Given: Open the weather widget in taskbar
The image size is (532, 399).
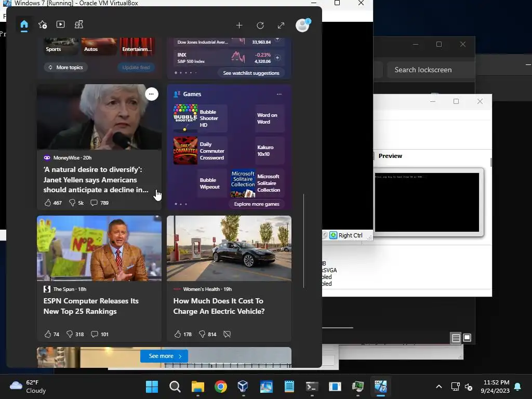Looking at the screenshot, I should pyautogui.click(x=28, y=387).
